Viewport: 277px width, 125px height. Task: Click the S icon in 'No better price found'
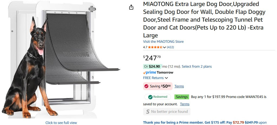pos(148,111)
